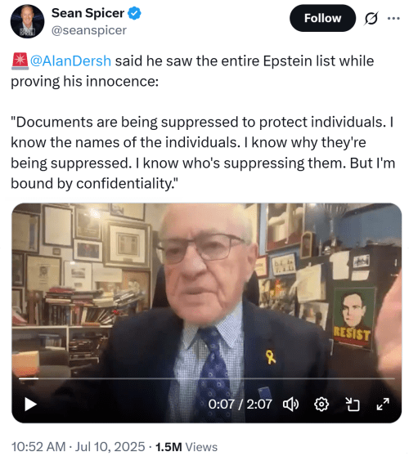Open the three-dot more options menu
The width and height of the screenshot is (409, 456).
pyautogui.click(x=393, y=18)
